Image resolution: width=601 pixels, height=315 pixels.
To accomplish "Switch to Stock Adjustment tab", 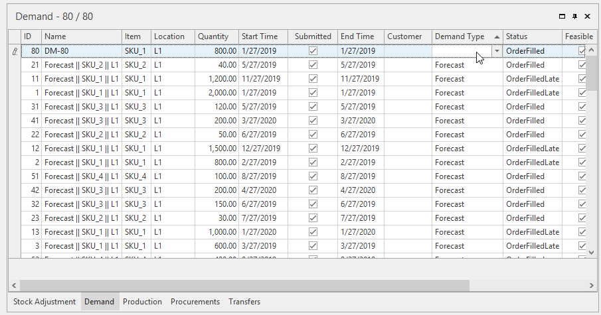I will [x=44, y=302].
